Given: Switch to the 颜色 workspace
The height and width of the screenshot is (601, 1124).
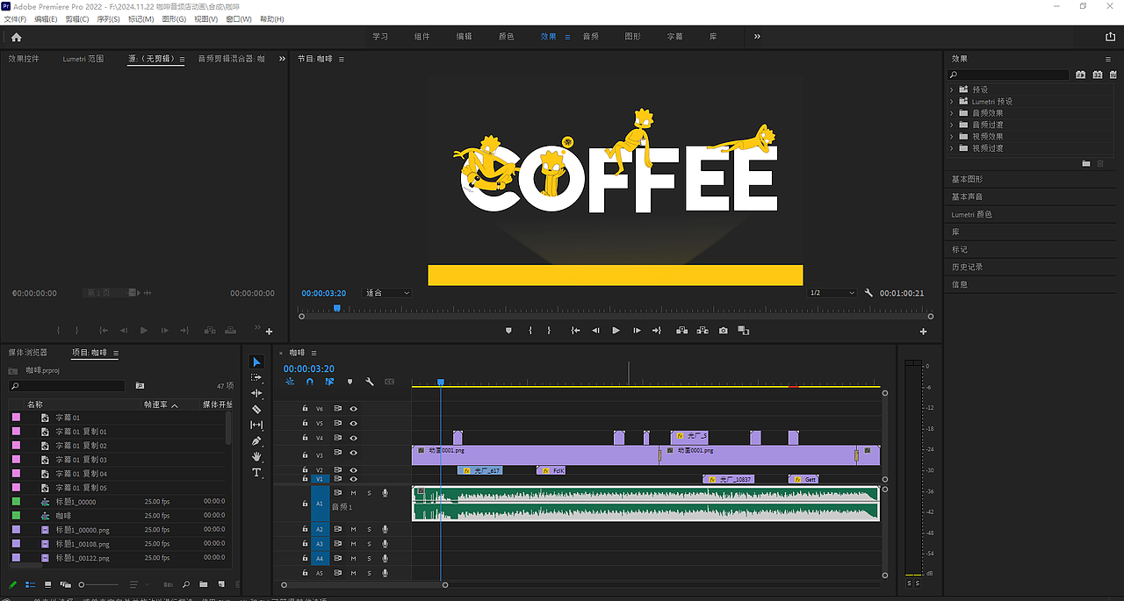Looking at the screenshot, I should pyautogui.click(x=507, y=37).
